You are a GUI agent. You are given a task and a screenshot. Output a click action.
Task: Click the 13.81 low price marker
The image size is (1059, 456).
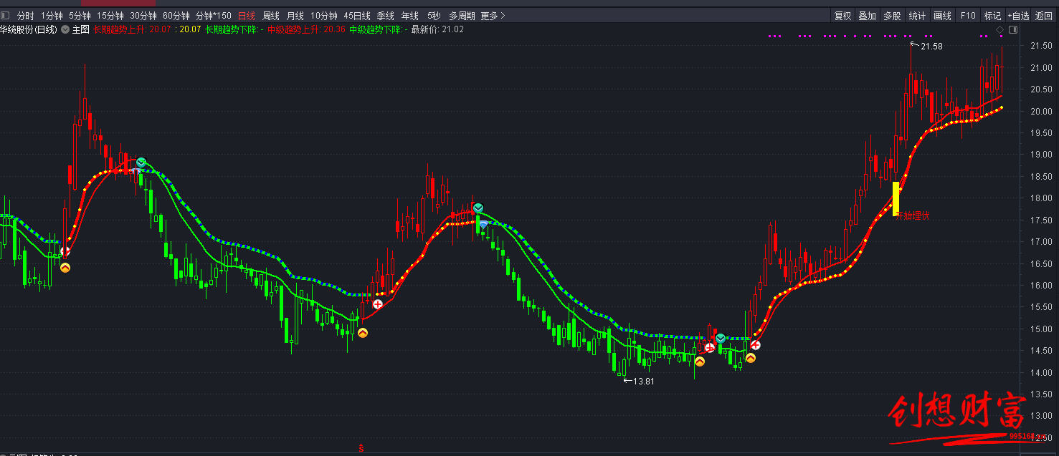point(644,382)
